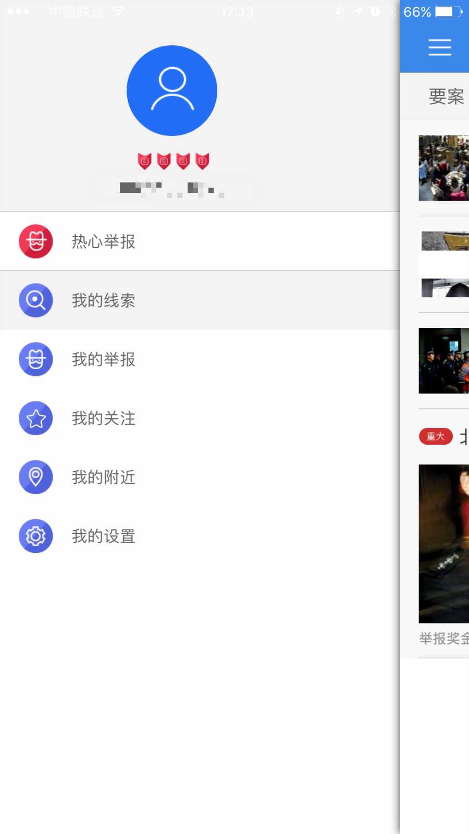Tap the Wi-Fi icon in status bar
This screenshot has width=469, height=834.
click(118, 11)
